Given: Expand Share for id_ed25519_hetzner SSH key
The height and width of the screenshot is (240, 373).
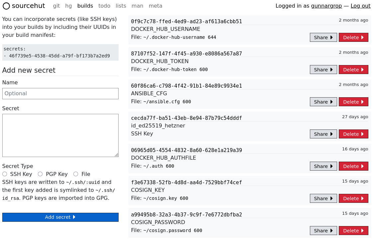Looking at the screenshot, I should pyautogui.click(x=323, y=134).
